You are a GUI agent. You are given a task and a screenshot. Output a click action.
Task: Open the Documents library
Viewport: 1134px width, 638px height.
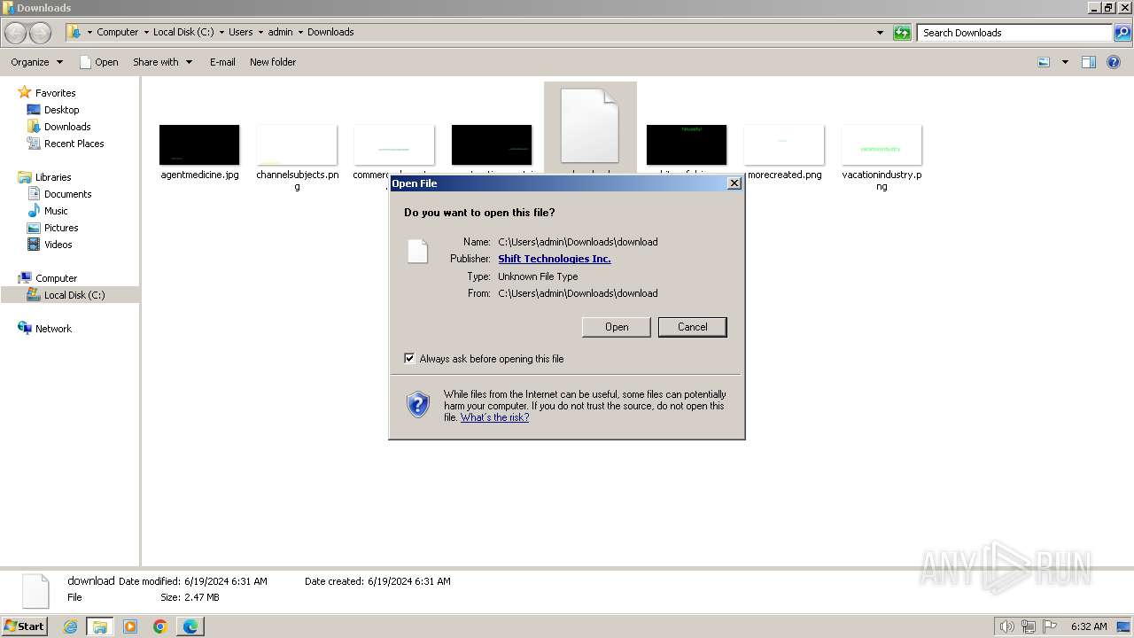point(67,194)
